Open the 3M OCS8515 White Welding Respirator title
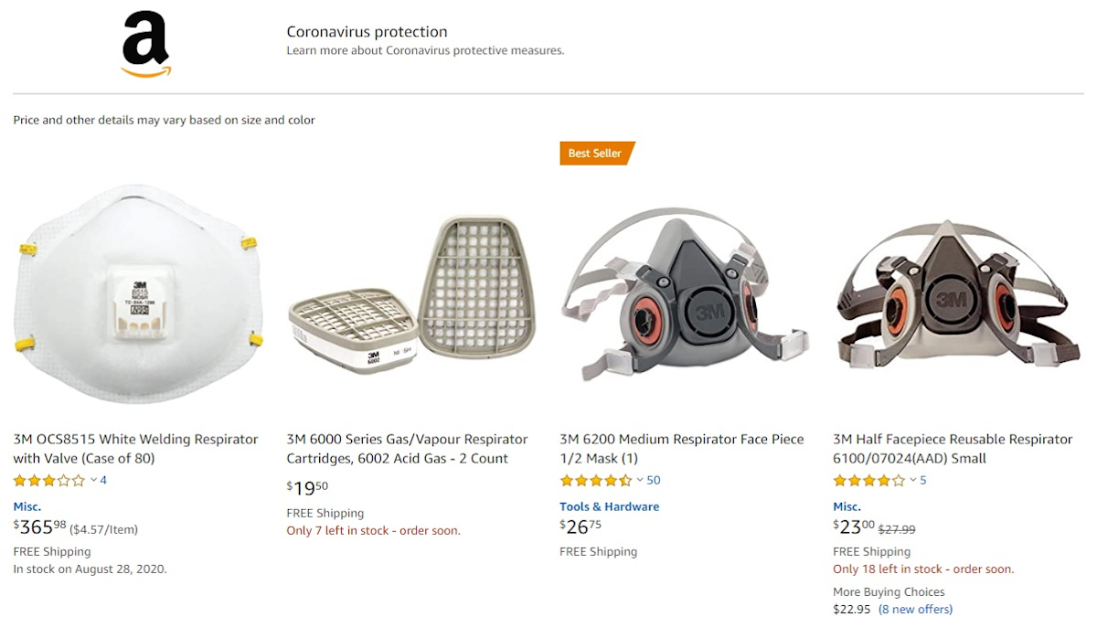The width and height of the screenshot is (1097, 617). click(x=135, y=449)
